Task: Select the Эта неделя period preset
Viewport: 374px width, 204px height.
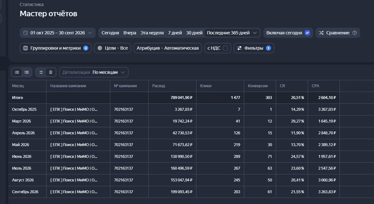Action: [x=152, y=33]
